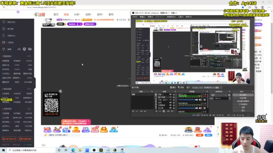Expand the 福利榜 dropdown below the player

(163, 135)
